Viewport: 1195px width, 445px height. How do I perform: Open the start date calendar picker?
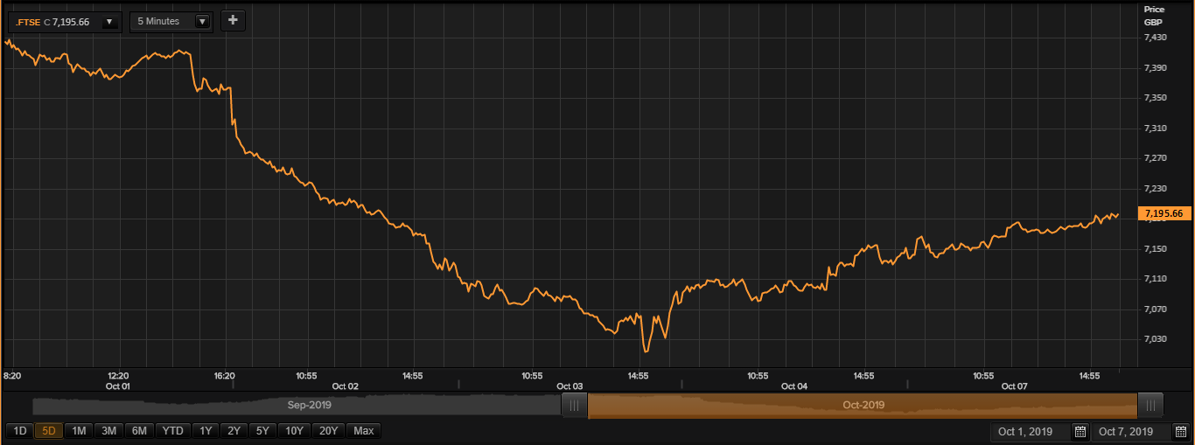point(1080,432)
